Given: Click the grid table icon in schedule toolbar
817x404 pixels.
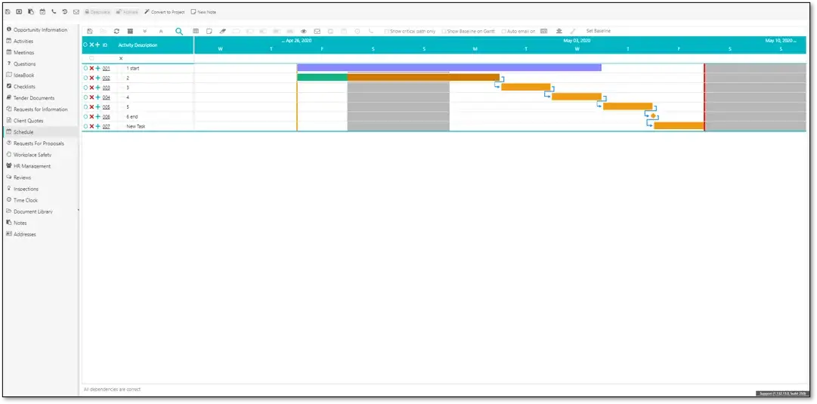Looking at the screenshot, I should pos(196,31).
